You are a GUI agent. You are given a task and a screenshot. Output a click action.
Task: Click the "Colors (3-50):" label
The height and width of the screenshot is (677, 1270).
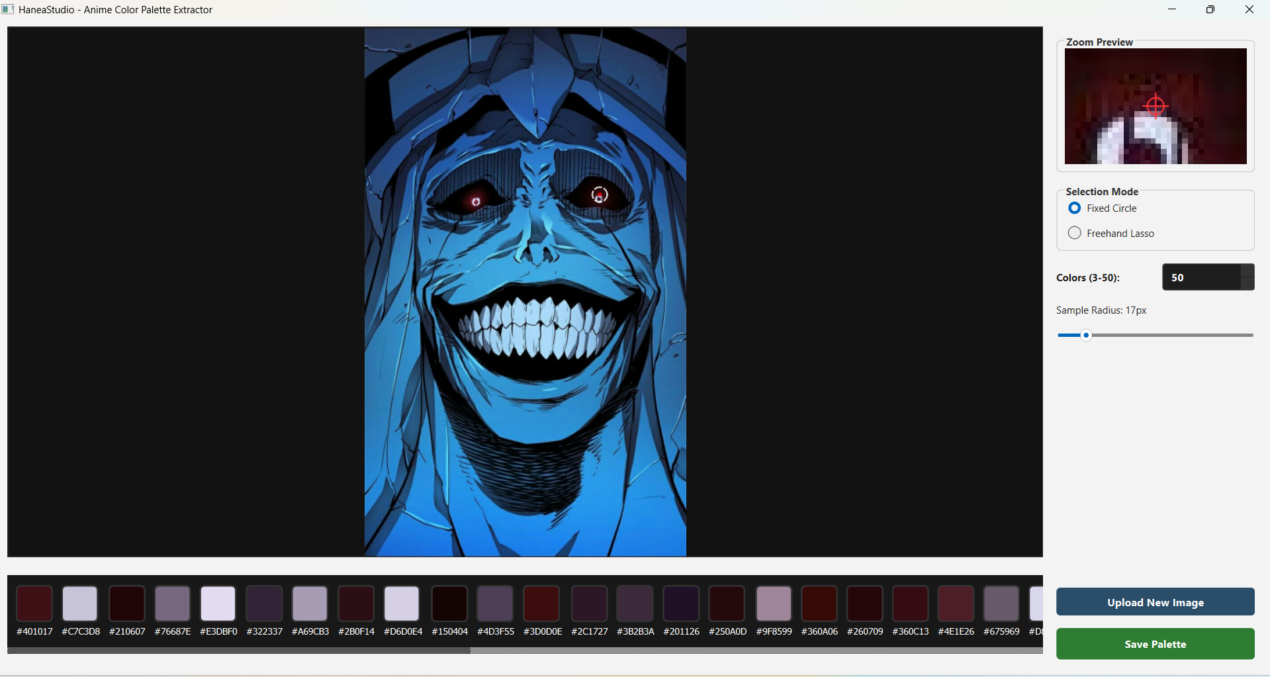point(1088,278)
